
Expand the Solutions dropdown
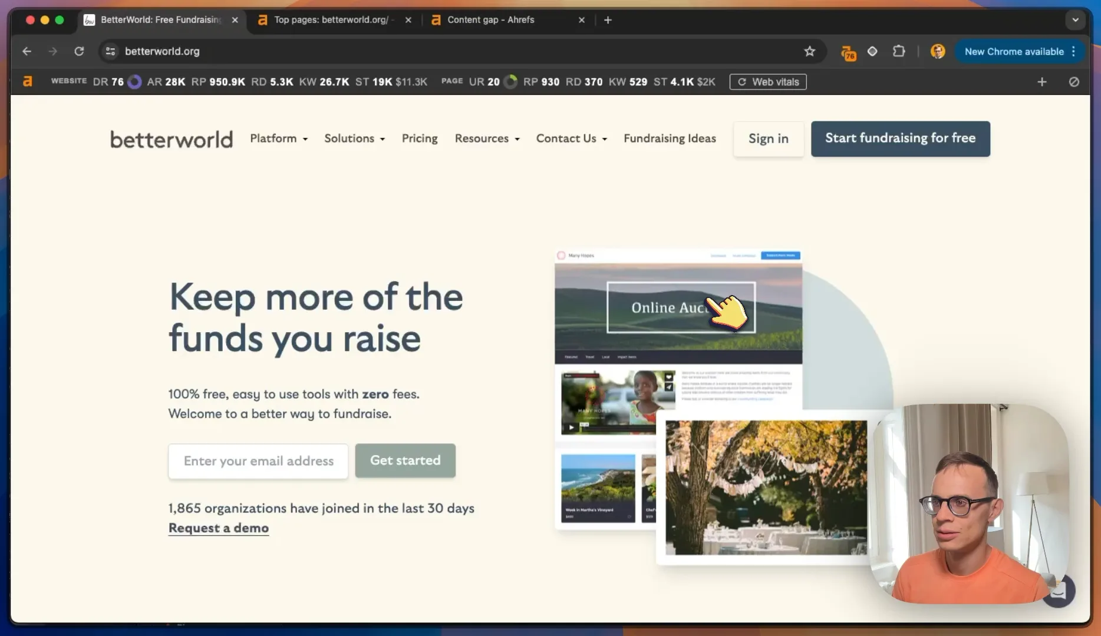354,138
